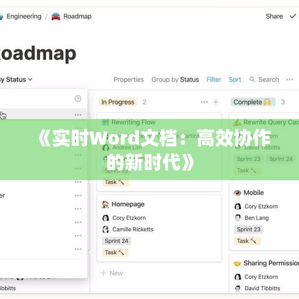Click the count 3 beside Complete

283,102
